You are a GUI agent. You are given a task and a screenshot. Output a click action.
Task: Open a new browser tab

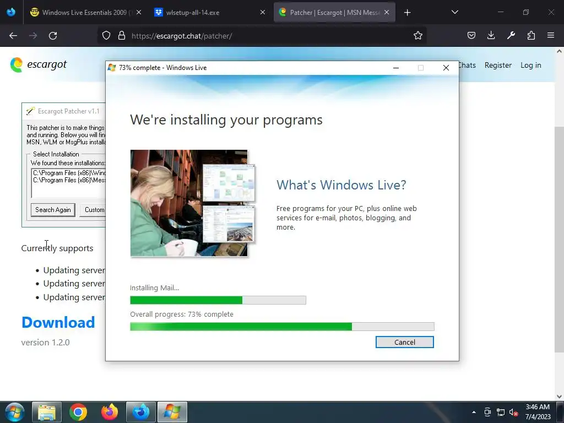pos(407,13)
